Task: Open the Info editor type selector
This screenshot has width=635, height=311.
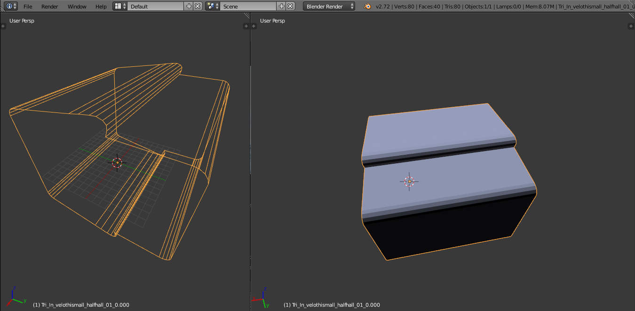Action: [x=11, y=6]
